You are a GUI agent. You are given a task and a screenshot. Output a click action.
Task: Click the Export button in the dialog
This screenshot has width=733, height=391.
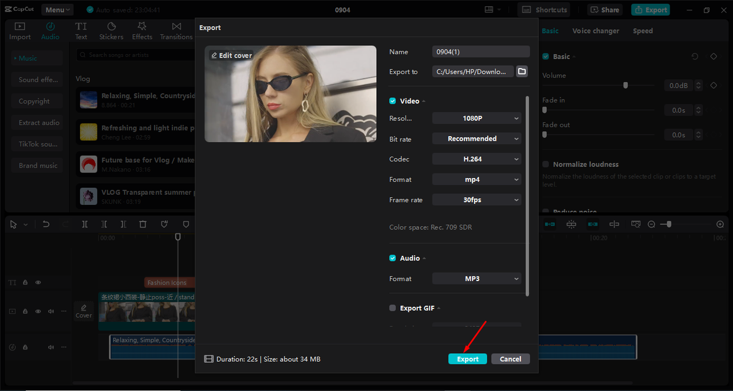tap(468, 359)
